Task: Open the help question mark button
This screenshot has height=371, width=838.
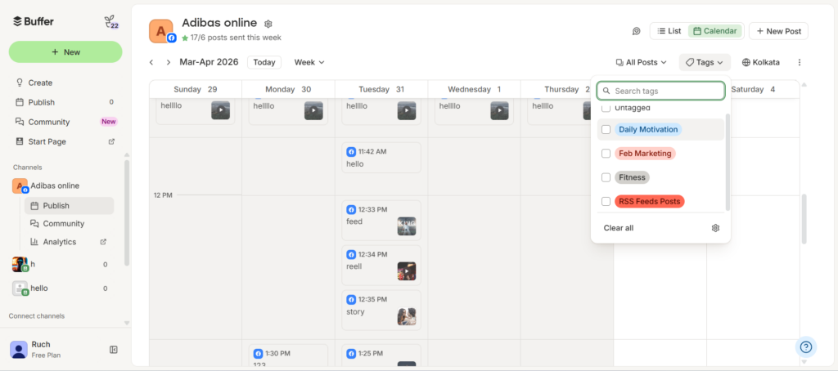Action: 806,347
